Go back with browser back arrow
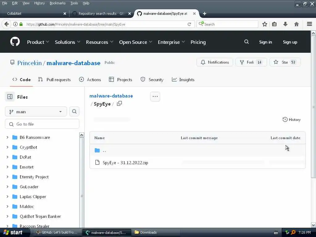 6,24
